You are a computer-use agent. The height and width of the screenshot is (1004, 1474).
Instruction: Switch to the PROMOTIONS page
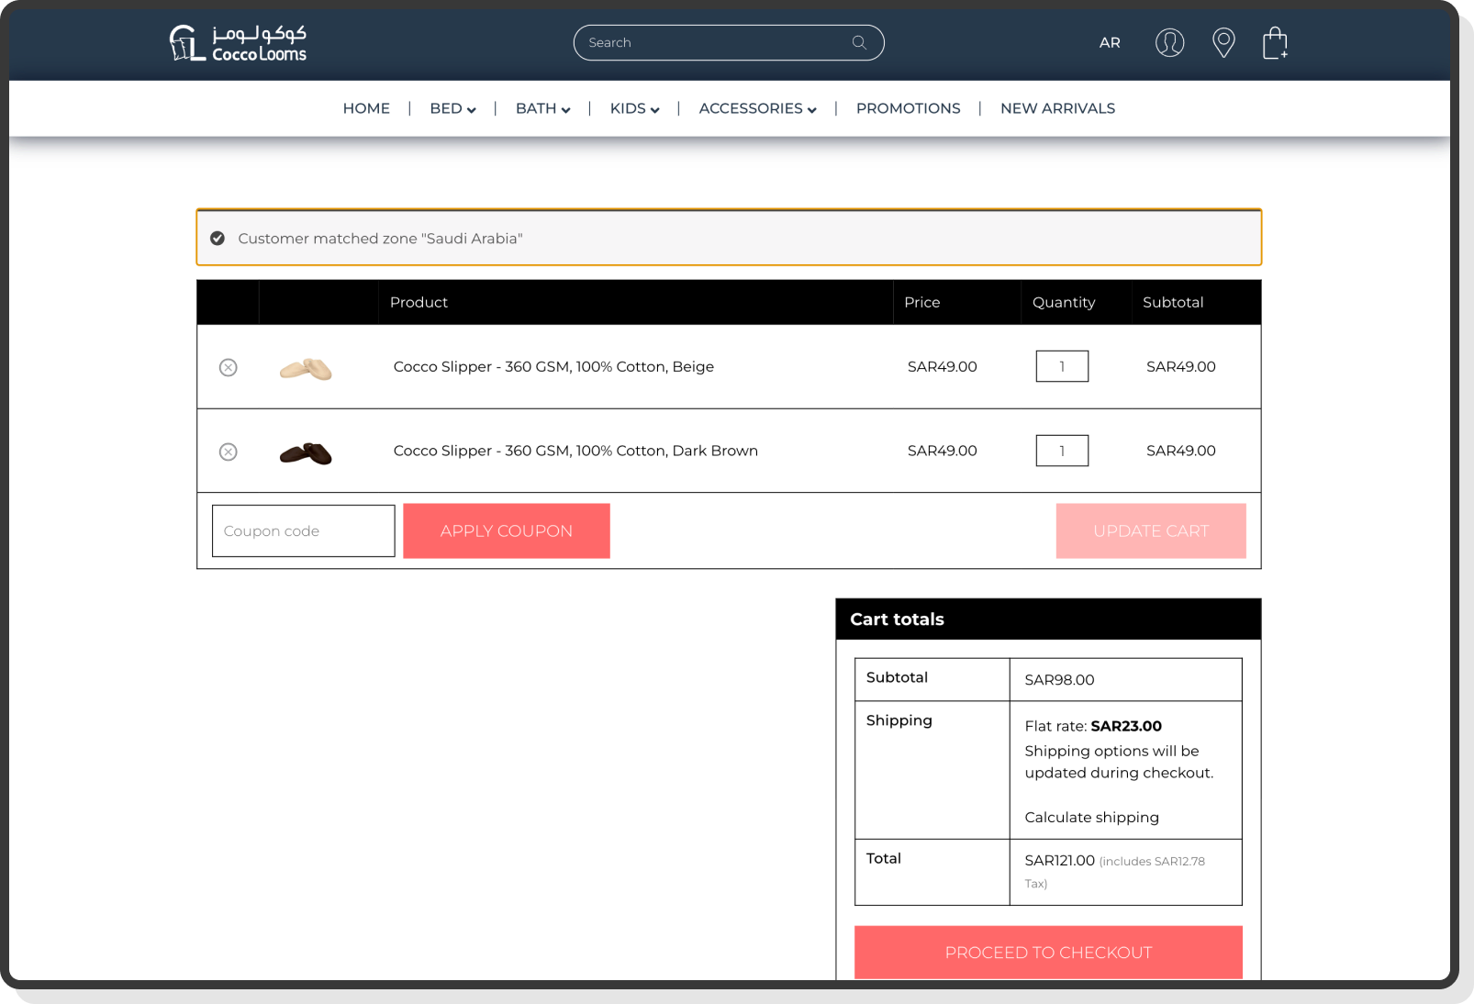[x=908, y=108]
